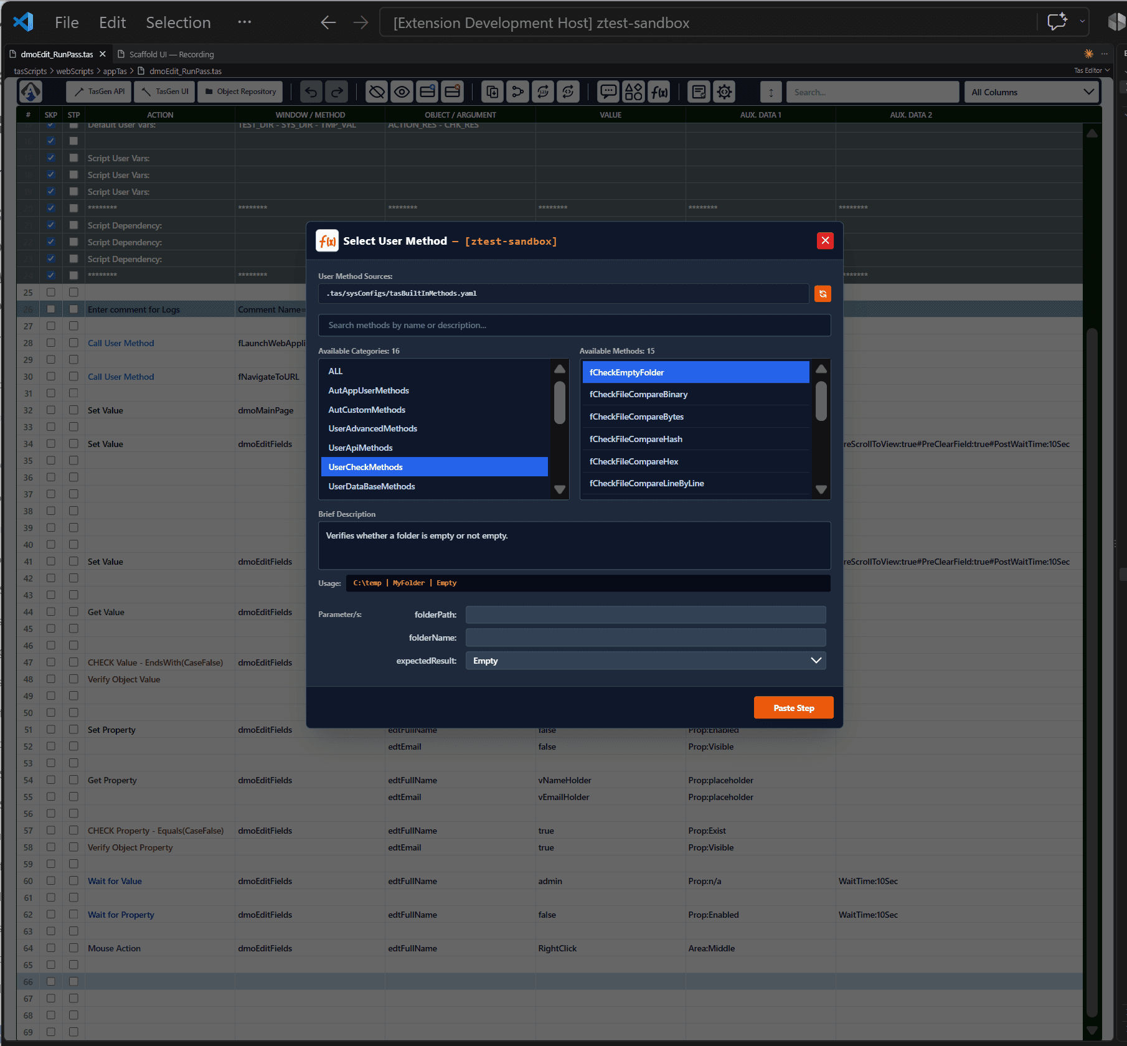
Task: Open the Edit menu
Action: tap(112, 22)
